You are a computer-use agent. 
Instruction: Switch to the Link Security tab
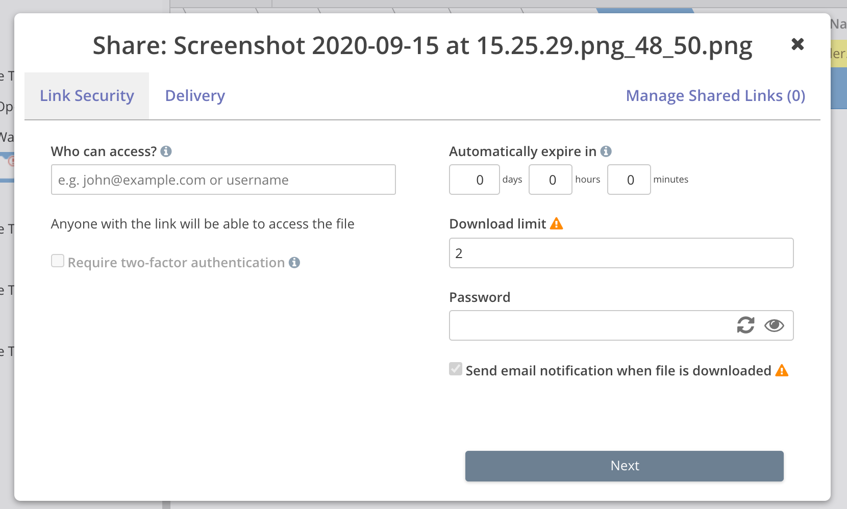pyautogui.click(x=87, y=96)
